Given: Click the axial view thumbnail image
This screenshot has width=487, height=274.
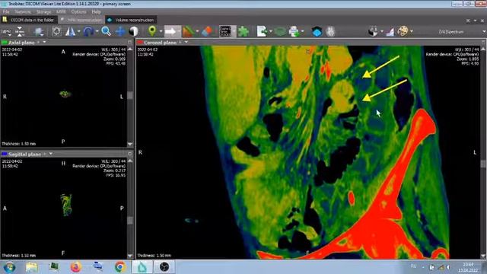Looking at the screenshot, I should coord(65,94).
